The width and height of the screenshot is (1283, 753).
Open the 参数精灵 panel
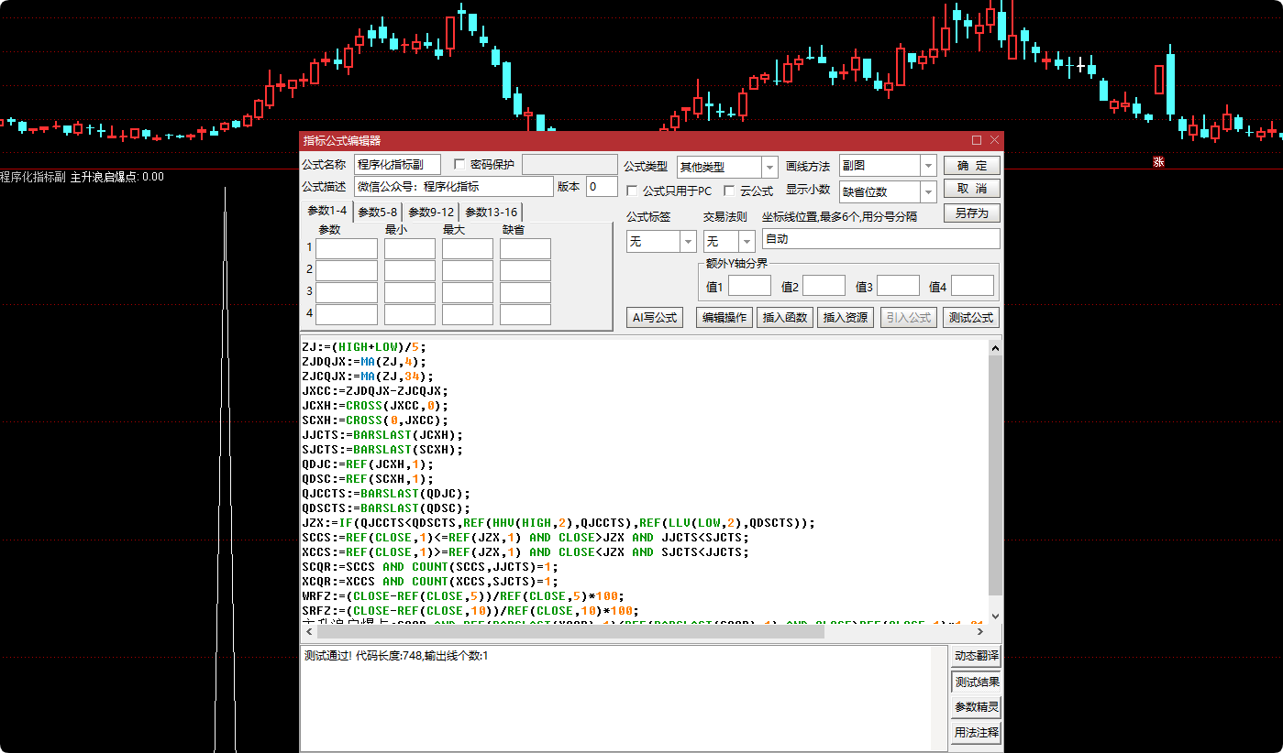(976, 707)
